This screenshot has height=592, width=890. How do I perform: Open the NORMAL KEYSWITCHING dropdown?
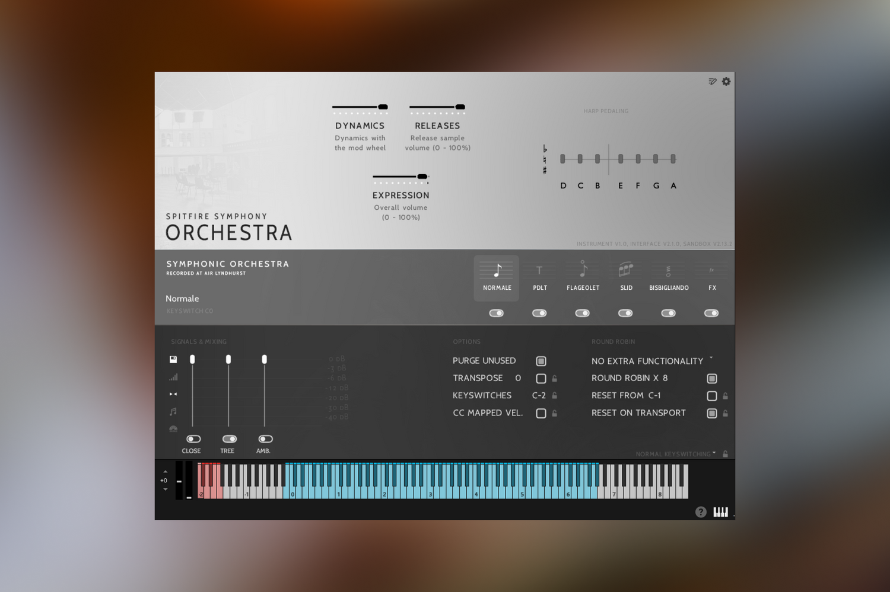tap(675, 454)
